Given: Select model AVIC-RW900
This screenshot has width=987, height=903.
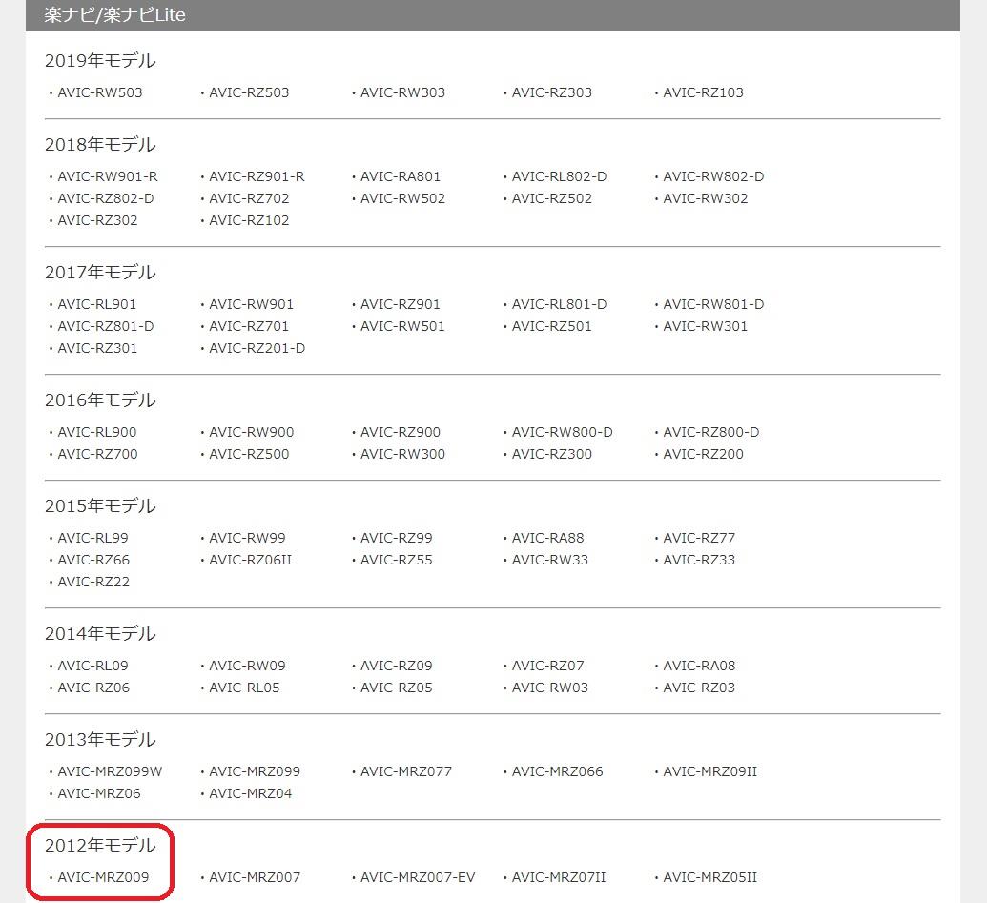Looking at the screenshot, I should 251,432.
